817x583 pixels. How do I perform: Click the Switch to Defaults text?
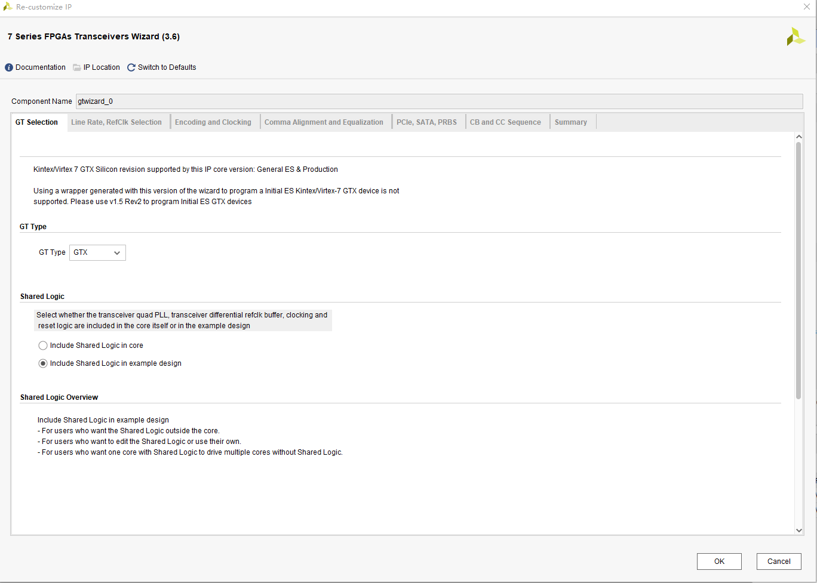167,67
